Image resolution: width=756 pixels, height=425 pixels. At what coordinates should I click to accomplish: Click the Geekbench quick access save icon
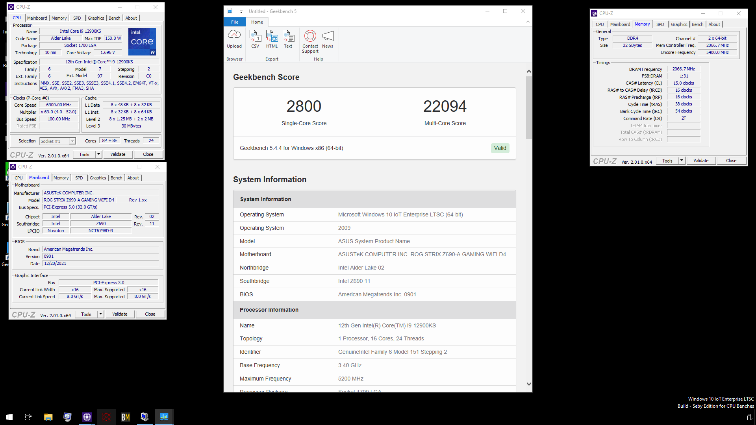[x=230, y=11]
